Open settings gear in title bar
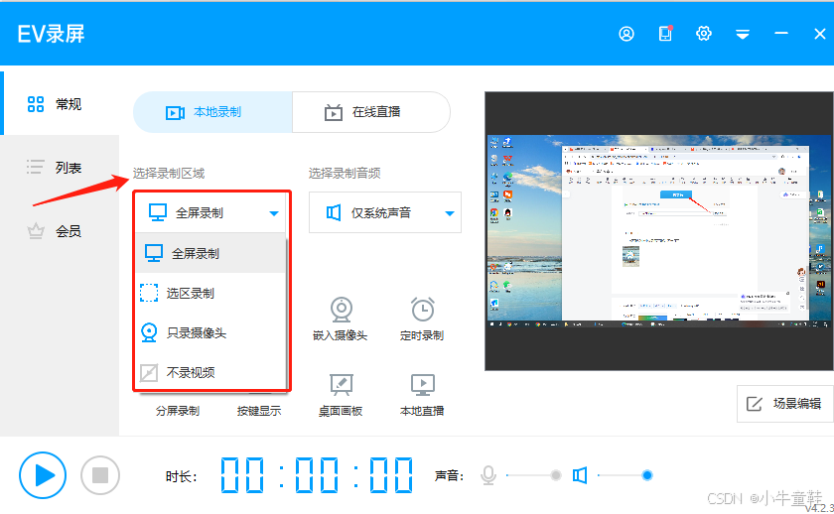 704,34
